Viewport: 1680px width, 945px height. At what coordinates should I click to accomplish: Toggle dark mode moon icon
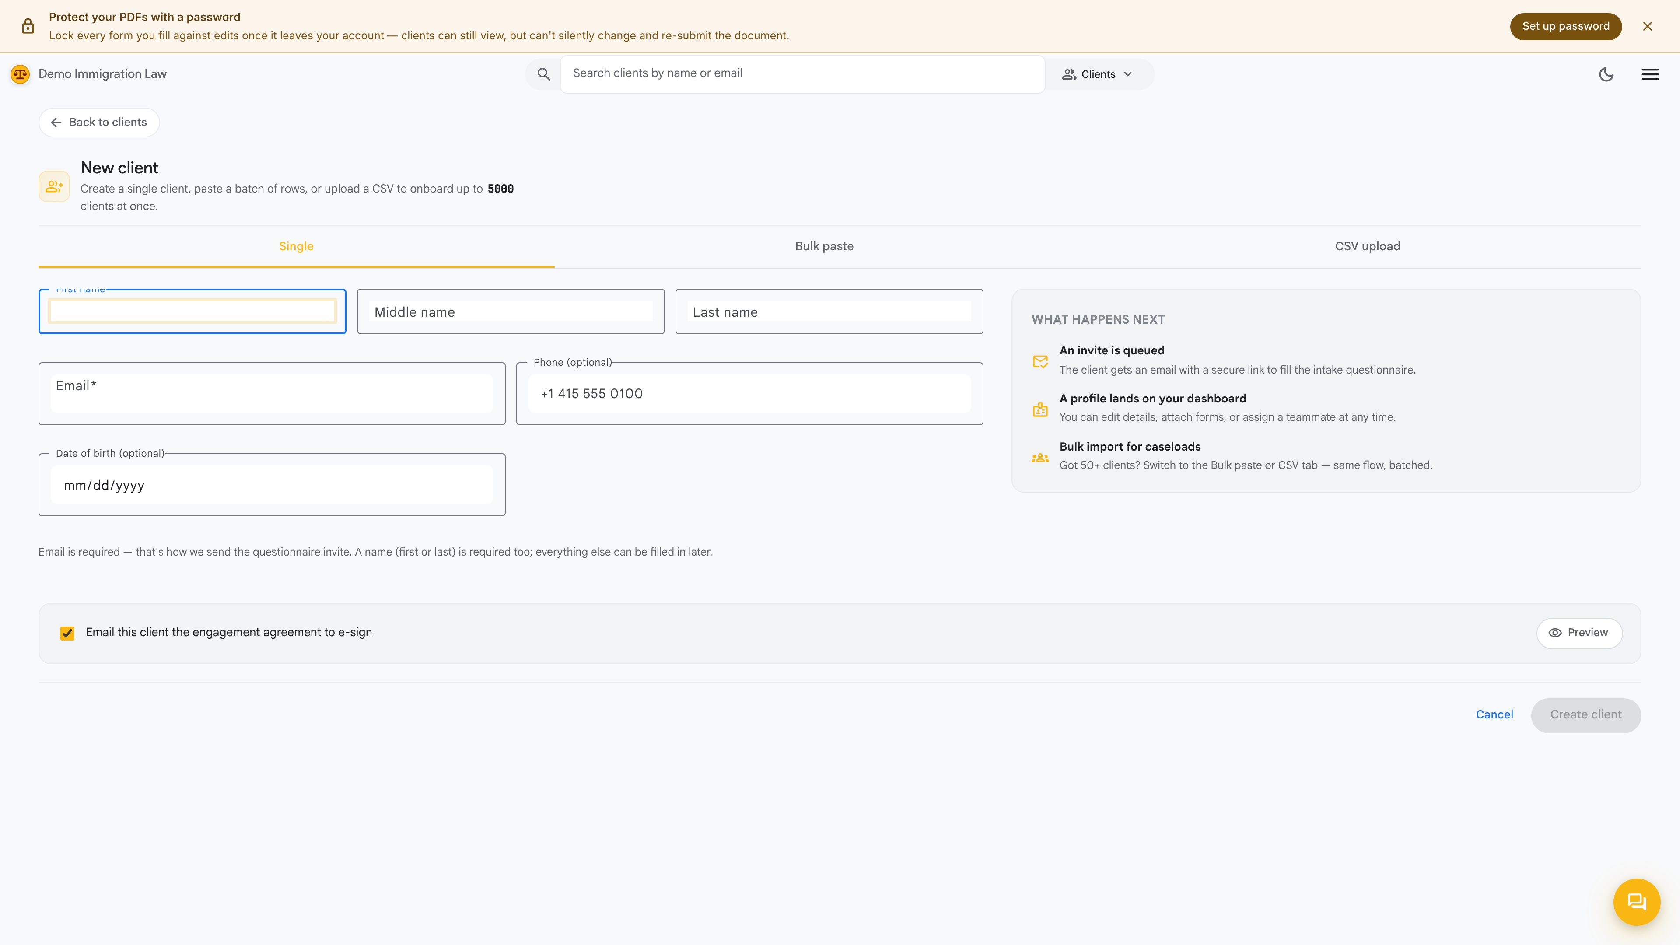(1606, 74)
